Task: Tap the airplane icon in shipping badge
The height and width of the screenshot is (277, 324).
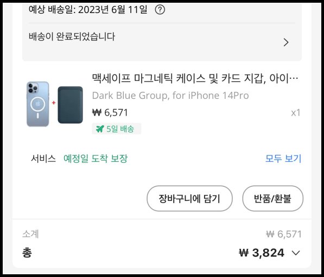Action: [x=100, y=129]
